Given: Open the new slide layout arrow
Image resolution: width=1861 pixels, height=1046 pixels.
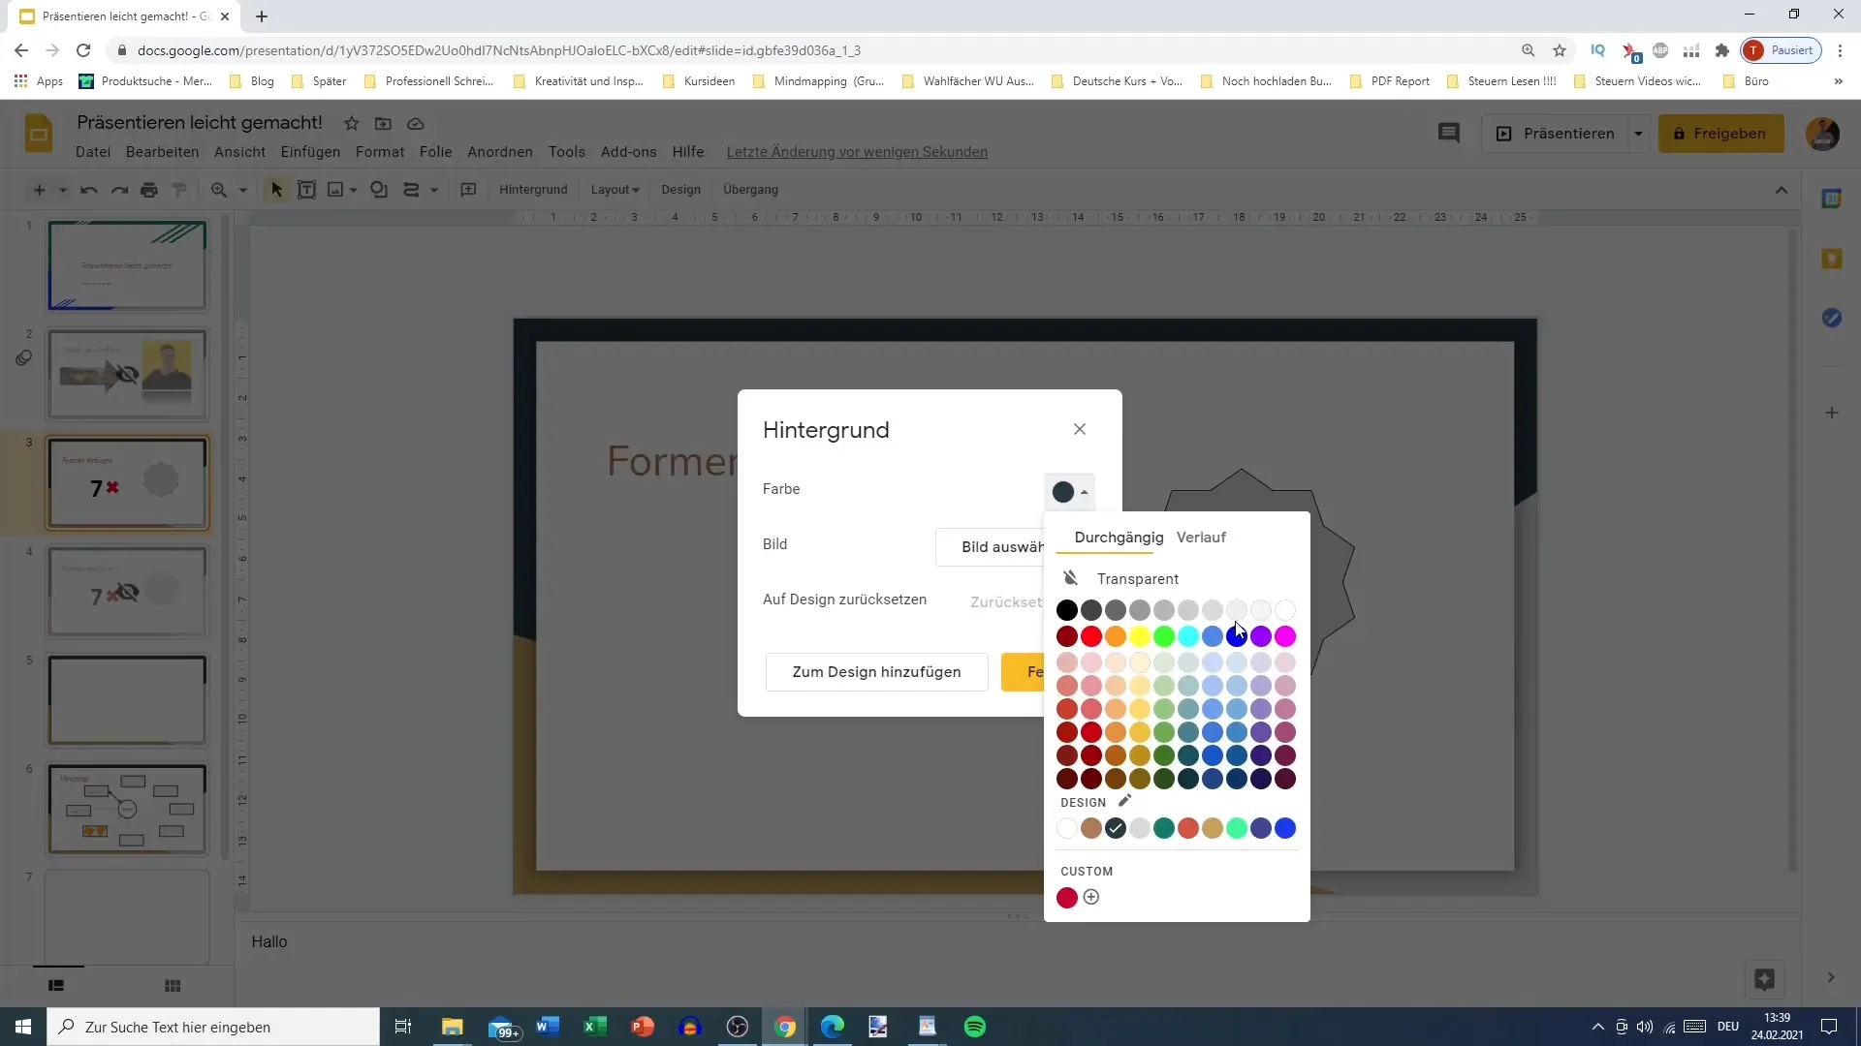Looking at the screenshot, I should coord(63,190).
